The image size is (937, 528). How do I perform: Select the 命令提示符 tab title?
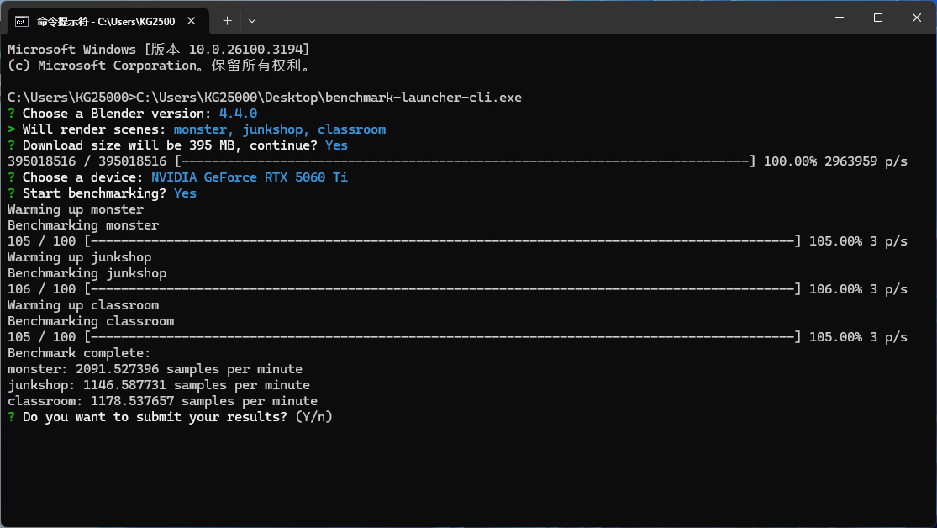coord(105,19)
